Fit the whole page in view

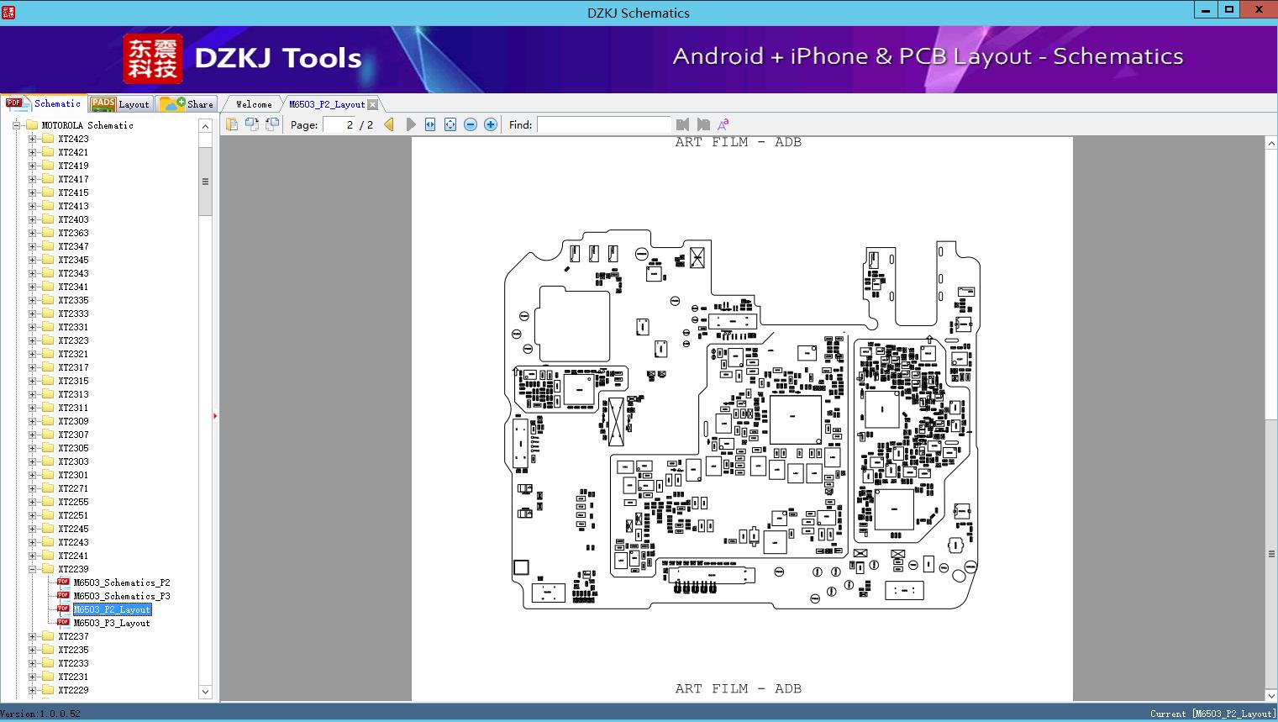pyautogui.click(x=450, y=124)
